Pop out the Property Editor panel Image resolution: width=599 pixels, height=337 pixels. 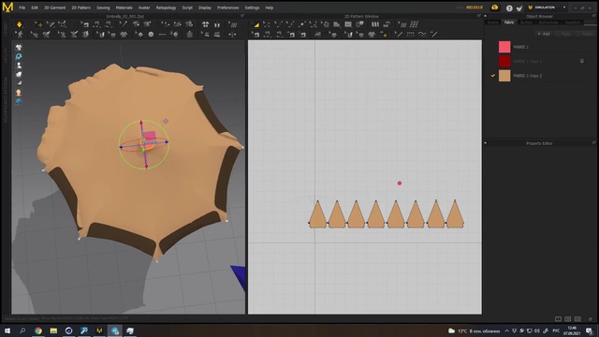pyautogui.click(x=593, y=143)
